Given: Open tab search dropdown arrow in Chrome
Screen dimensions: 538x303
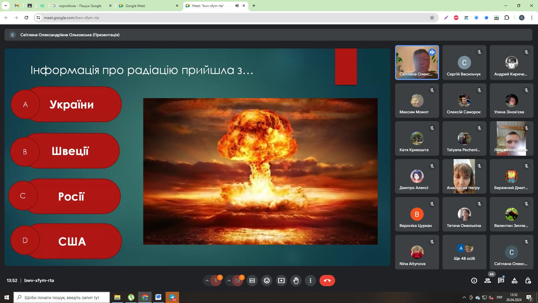Looking at the screenshot, I should 5,6.
